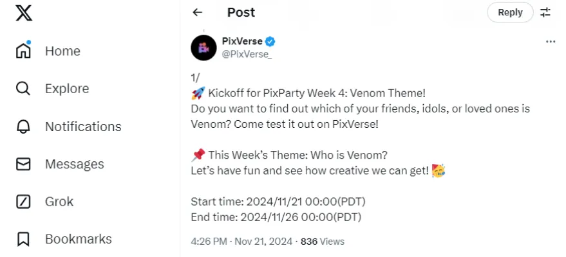Click the PixVerse profile avatar
566x257 pixels.
pyautogui.click(x=204, y=47)
